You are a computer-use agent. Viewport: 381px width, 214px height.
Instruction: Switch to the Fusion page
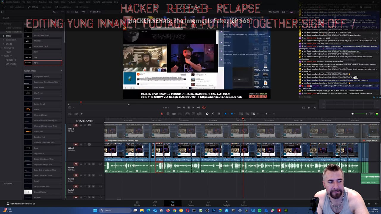pyautogui.click(x=190, y=203)
